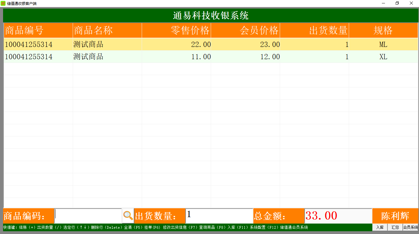
Task: Click the retail price 22.00 cell
Action: coord(176,44)
